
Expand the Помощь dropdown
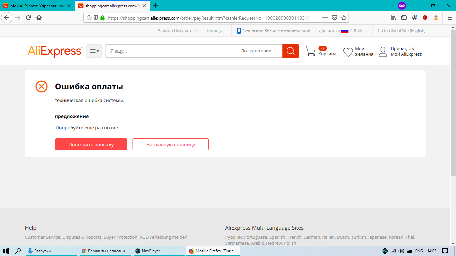(216, 31)
